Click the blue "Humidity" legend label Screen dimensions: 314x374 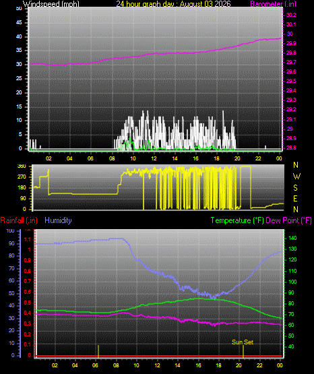pos(58,220)
